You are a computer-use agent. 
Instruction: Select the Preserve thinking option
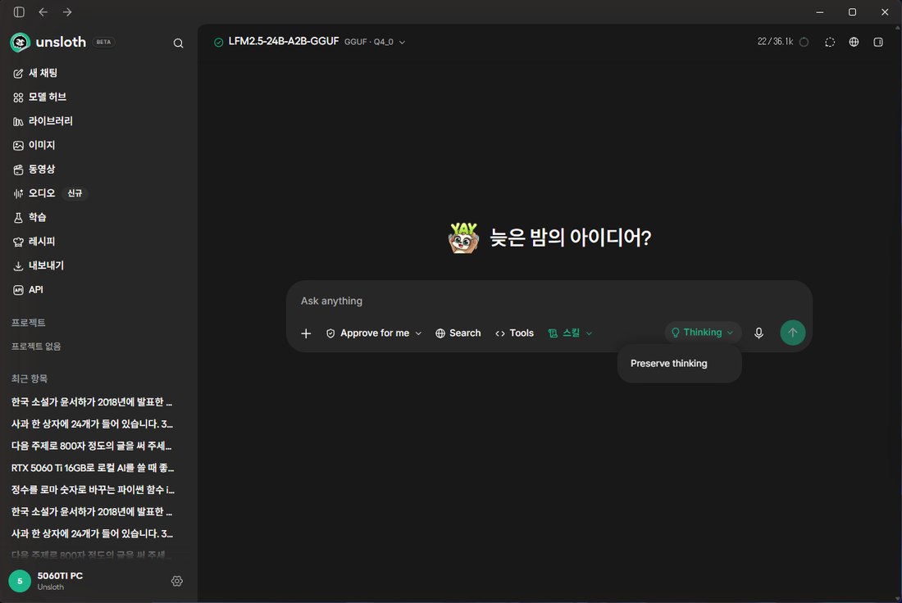click(x=680, y=363)
